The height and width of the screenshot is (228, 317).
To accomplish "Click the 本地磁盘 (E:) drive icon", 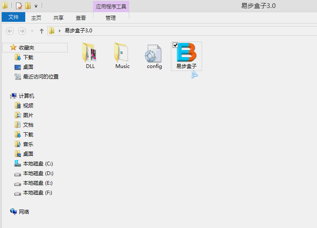I will pyautogui.click(x=18, y=184).
